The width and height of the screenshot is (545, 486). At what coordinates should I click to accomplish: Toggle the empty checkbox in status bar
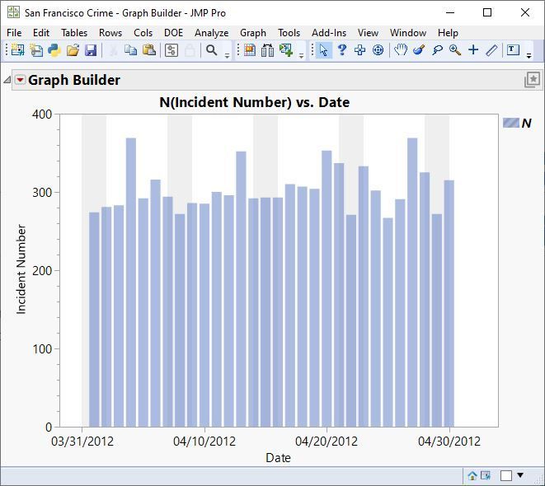tap(506, 475)
